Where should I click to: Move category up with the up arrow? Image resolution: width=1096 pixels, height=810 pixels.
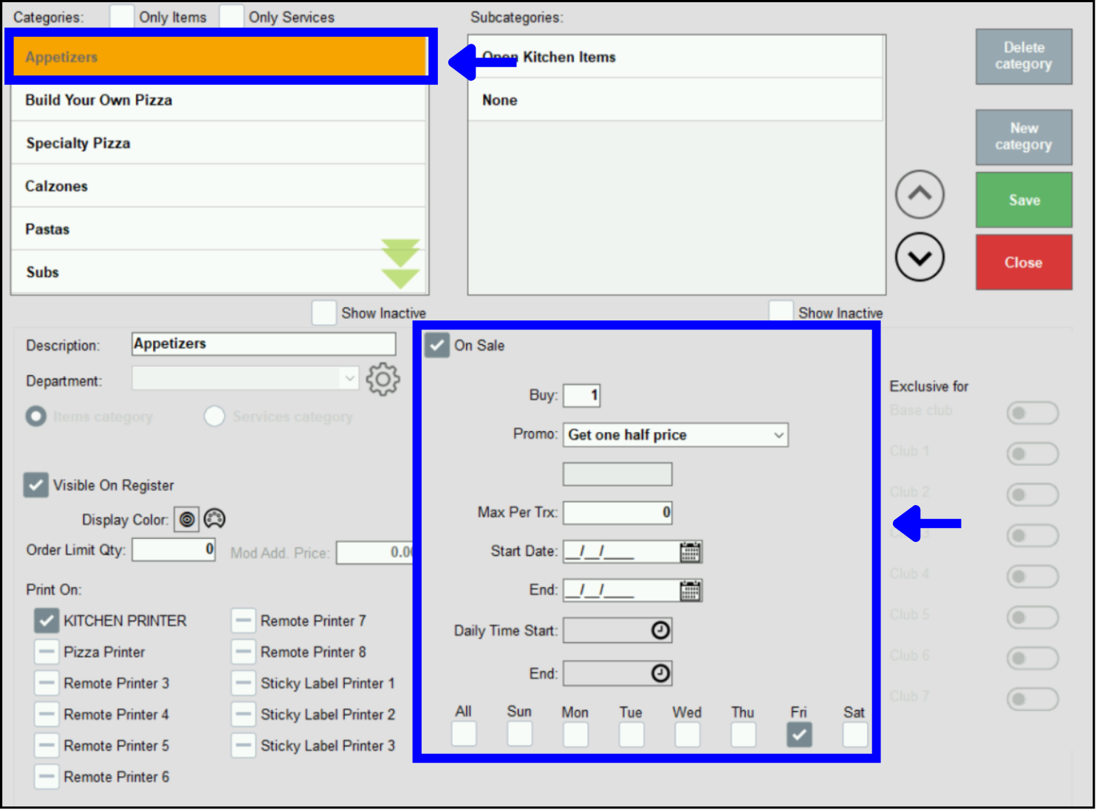coord(919,195)
